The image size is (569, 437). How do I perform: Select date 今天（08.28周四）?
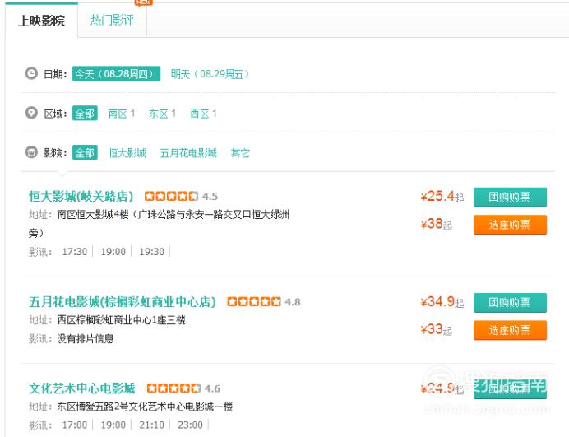point(116,74)
